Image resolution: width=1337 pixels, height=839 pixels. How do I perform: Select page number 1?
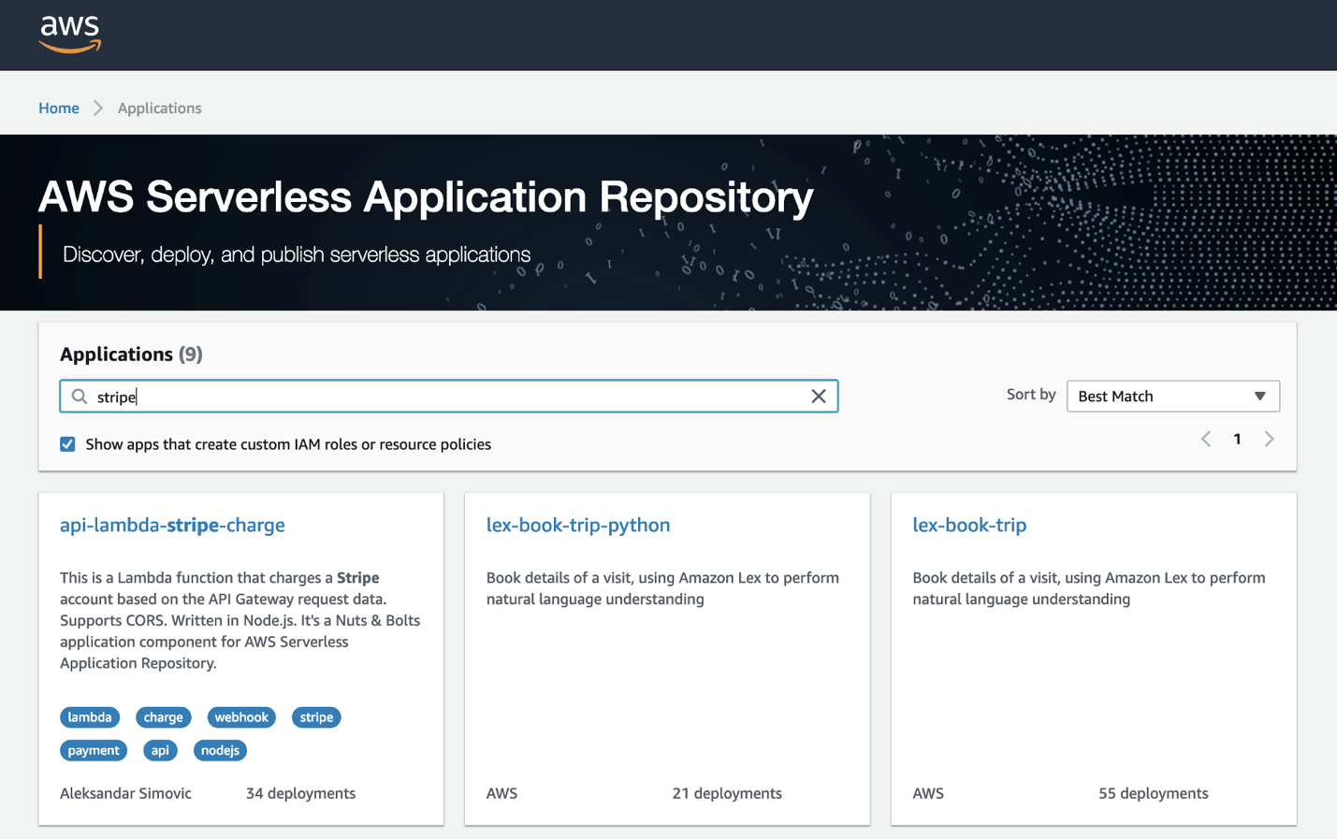(x=1237, y=439)
